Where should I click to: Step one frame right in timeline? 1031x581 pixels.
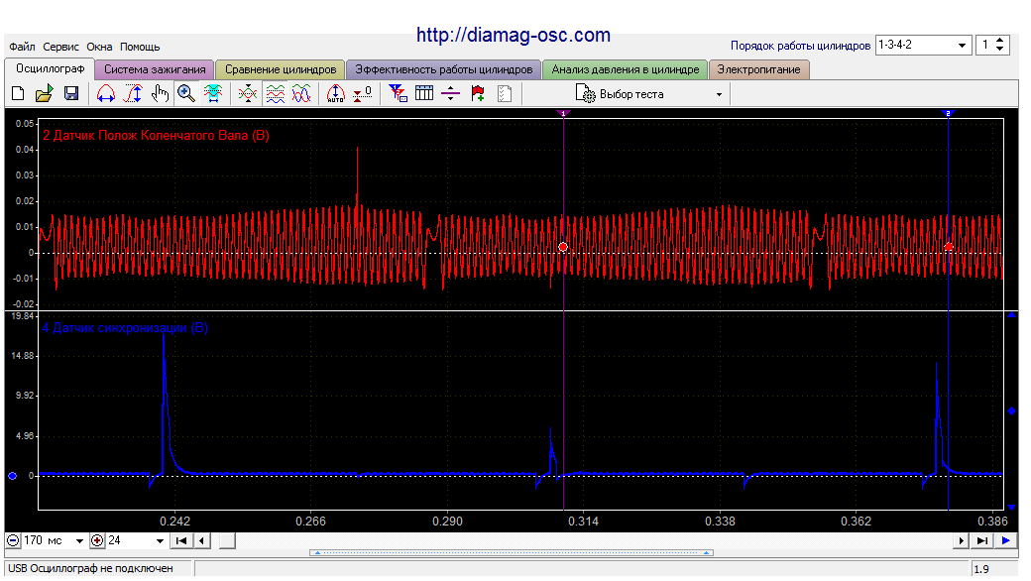tap(962, 540)
